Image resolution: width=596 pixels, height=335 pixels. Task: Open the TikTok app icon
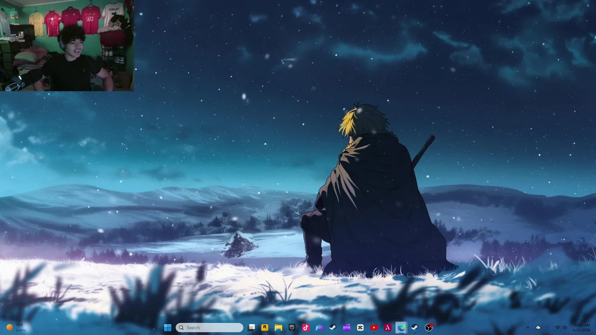305,328
